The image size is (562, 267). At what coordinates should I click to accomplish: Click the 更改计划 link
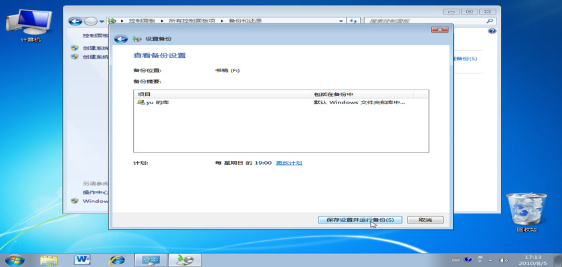pyautogui.click(x=289, y=163)
